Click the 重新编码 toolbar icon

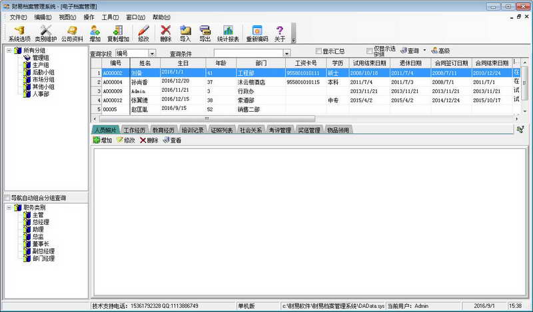tap(257, 34)
